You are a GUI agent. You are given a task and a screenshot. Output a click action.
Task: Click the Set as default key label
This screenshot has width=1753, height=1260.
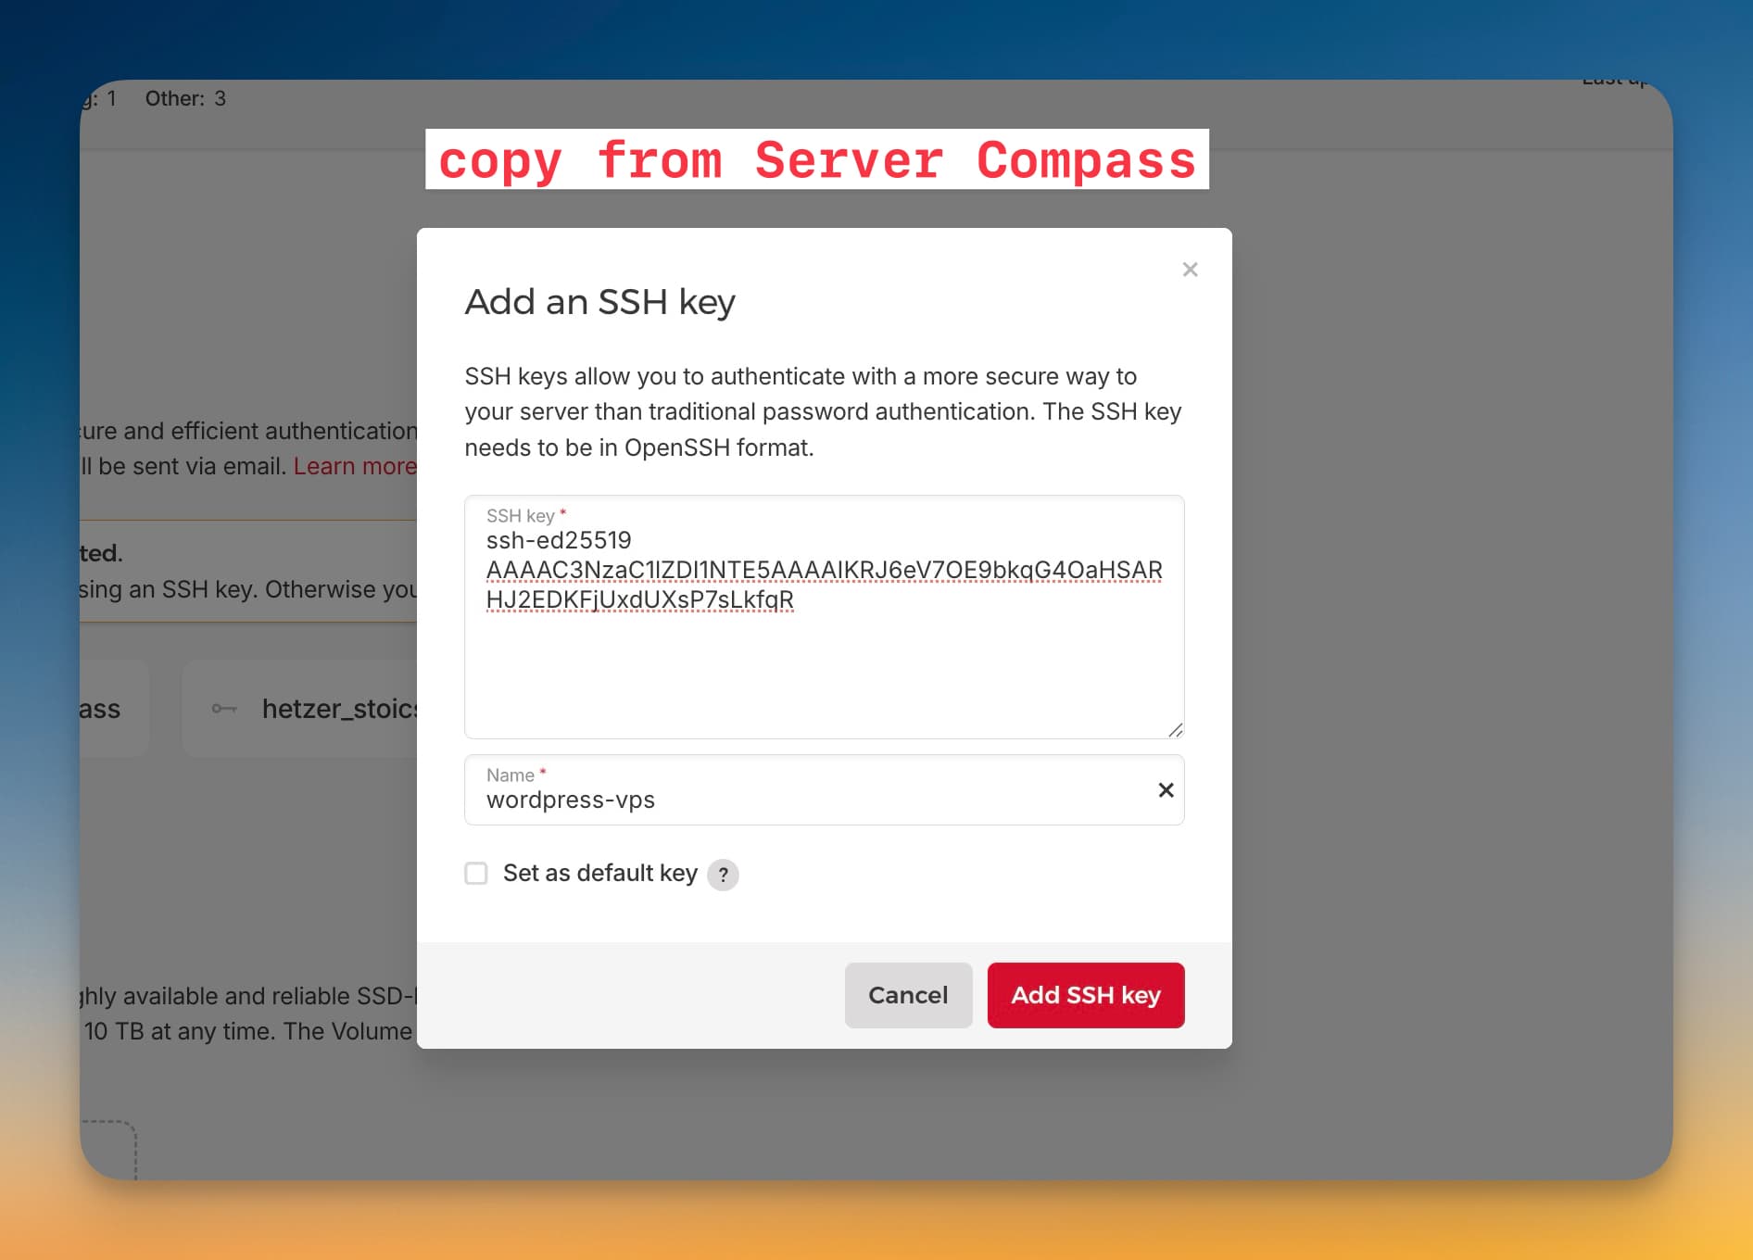600,873
